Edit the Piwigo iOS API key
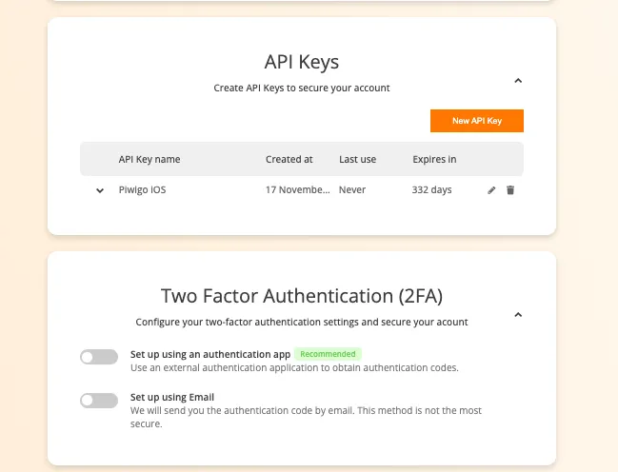 pos(491,190)
